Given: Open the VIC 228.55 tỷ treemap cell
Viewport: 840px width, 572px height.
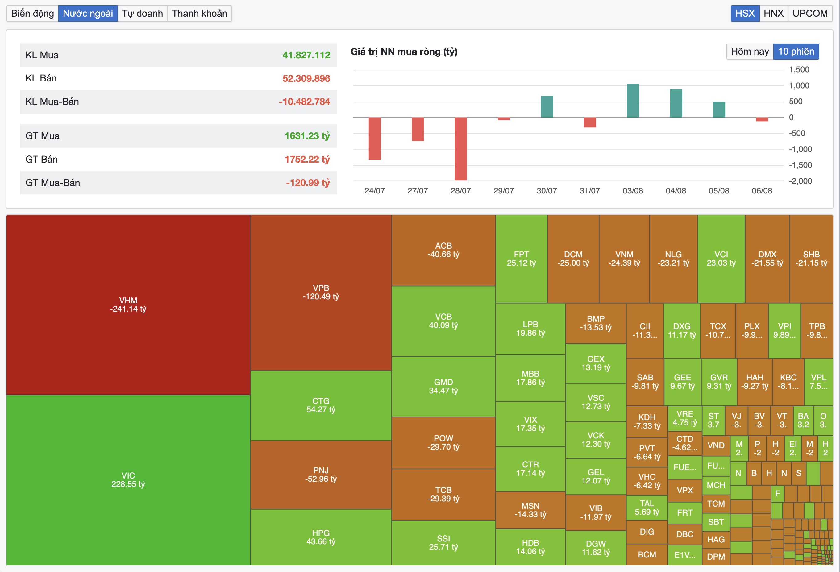Looking at the screenshot, I should point(128,480).
